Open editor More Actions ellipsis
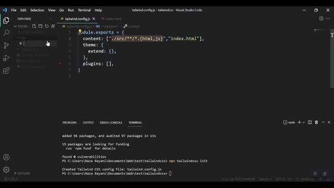334x188 pixels. [328, 19]
